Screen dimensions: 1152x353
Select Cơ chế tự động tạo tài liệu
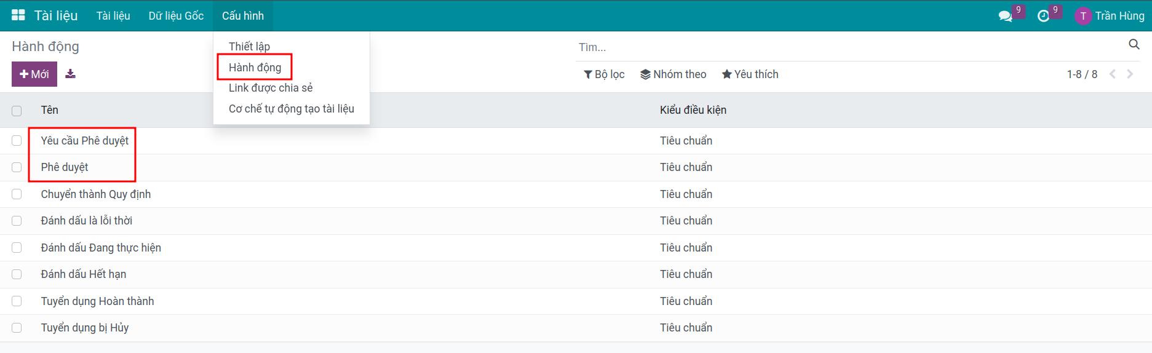coord(292,109)
